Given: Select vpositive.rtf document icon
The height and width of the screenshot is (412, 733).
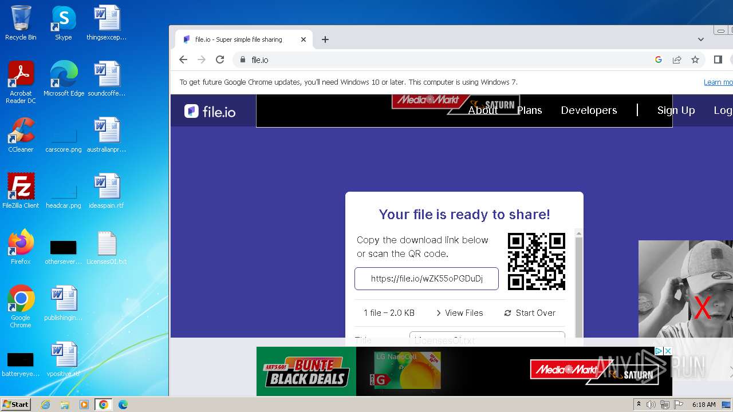Looking at the screenshot, I should (64, 359).
